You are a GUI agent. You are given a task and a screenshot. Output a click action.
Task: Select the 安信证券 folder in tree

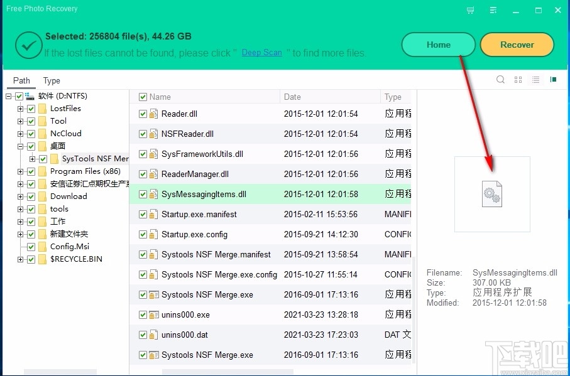coord(89,184)
